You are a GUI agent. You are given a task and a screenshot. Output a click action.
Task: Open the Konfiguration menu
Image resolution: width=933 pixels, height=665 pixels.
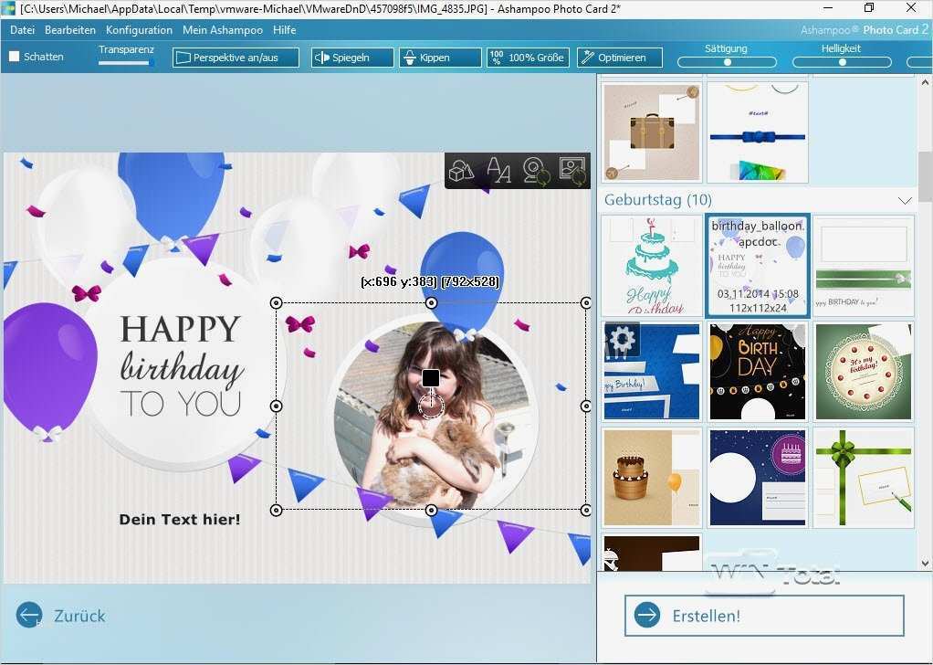point(140,30)
